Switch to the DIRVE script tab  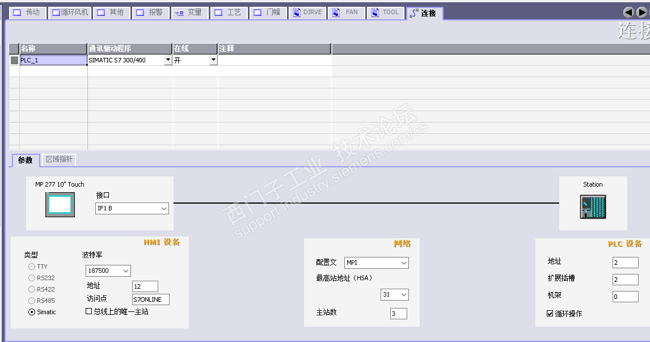pyautogui.click(x=307, y=13)
